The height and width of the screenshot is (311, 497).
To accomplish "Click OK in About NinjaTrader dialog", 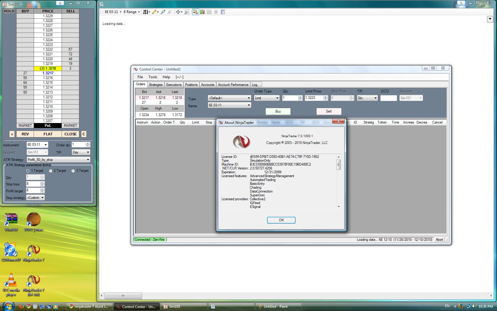I will click(281, 220).
